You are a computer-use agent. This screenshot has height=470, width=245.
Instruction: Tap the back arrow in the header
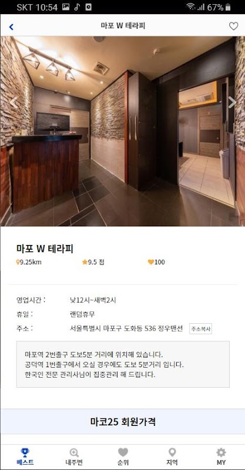(x=11, y=27)
